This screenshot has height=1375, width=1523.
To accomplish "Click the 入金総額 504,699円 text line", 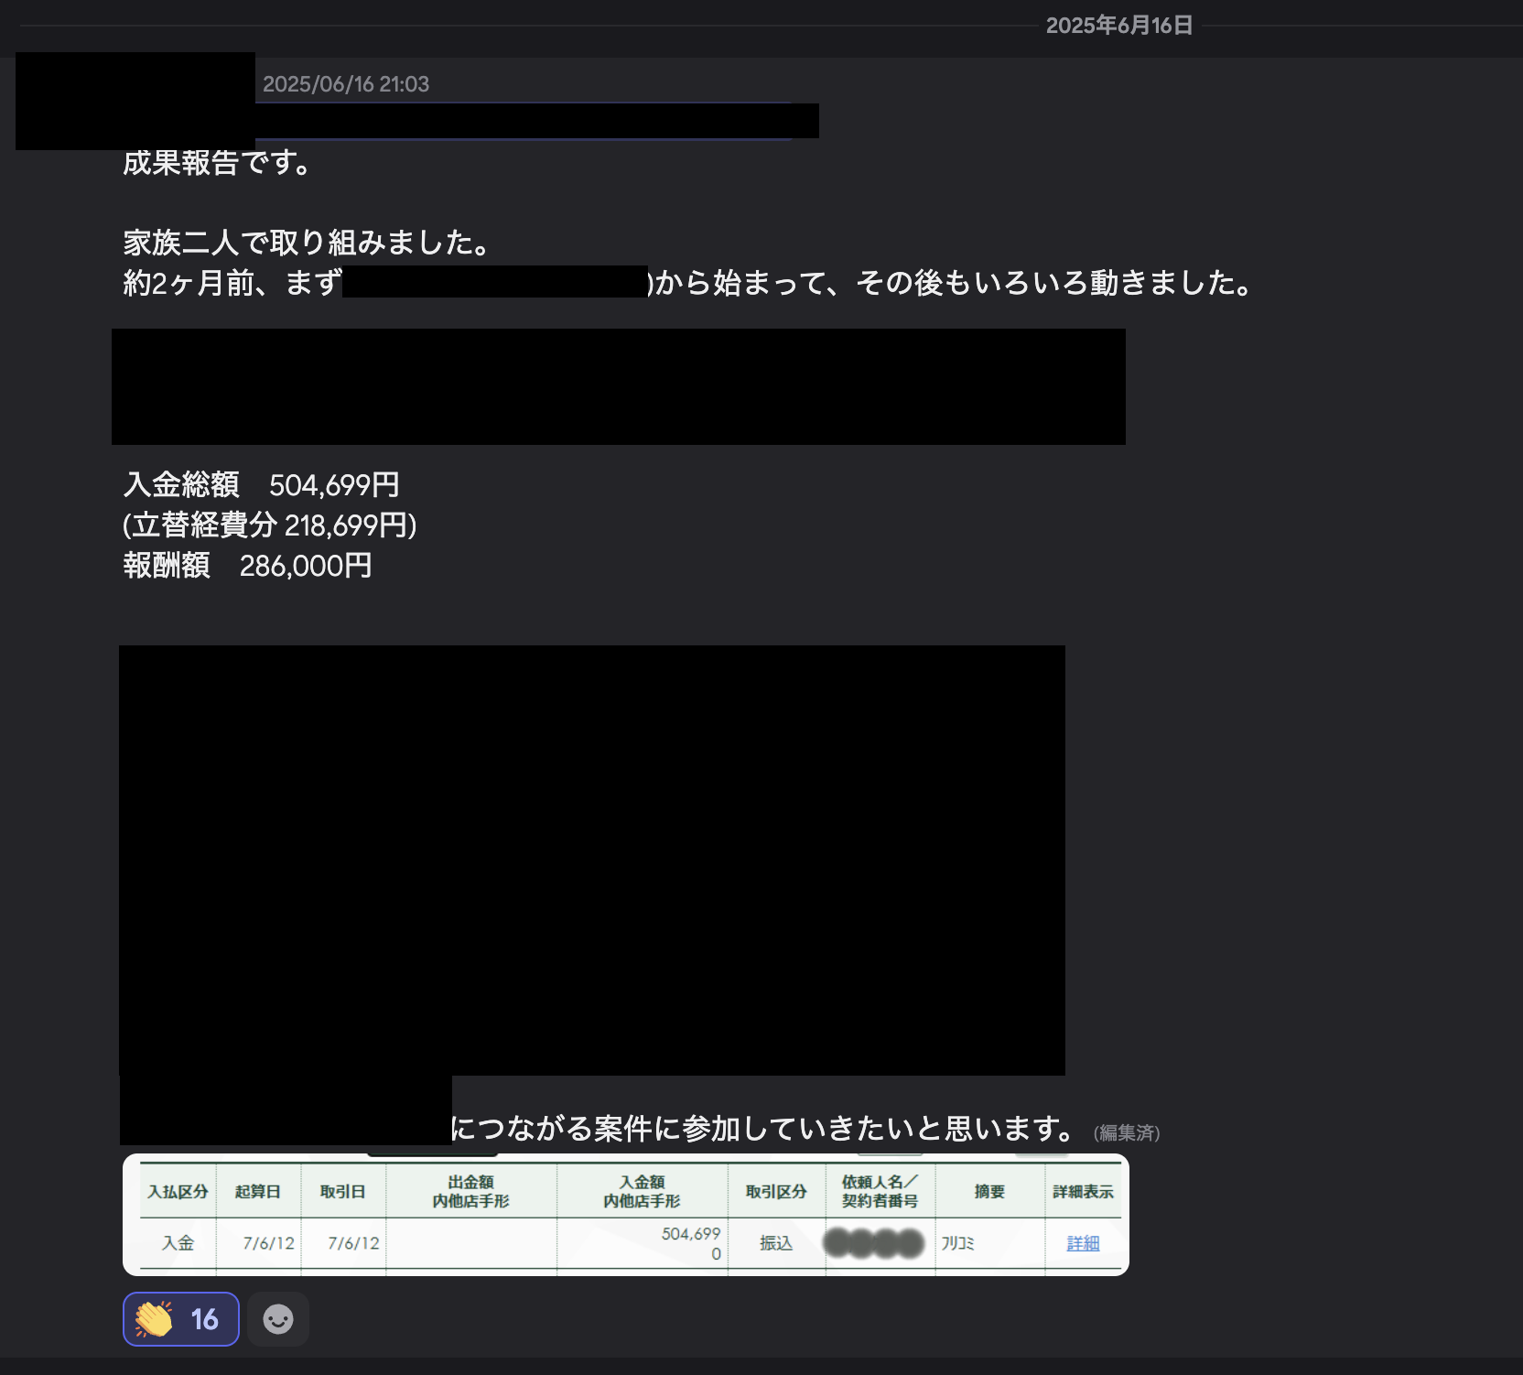I will click(262, 484).
